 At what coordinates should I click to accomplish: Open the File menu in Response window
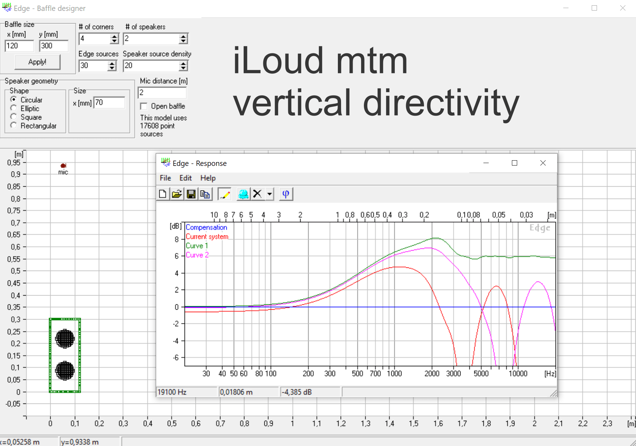tap(165, 178)
